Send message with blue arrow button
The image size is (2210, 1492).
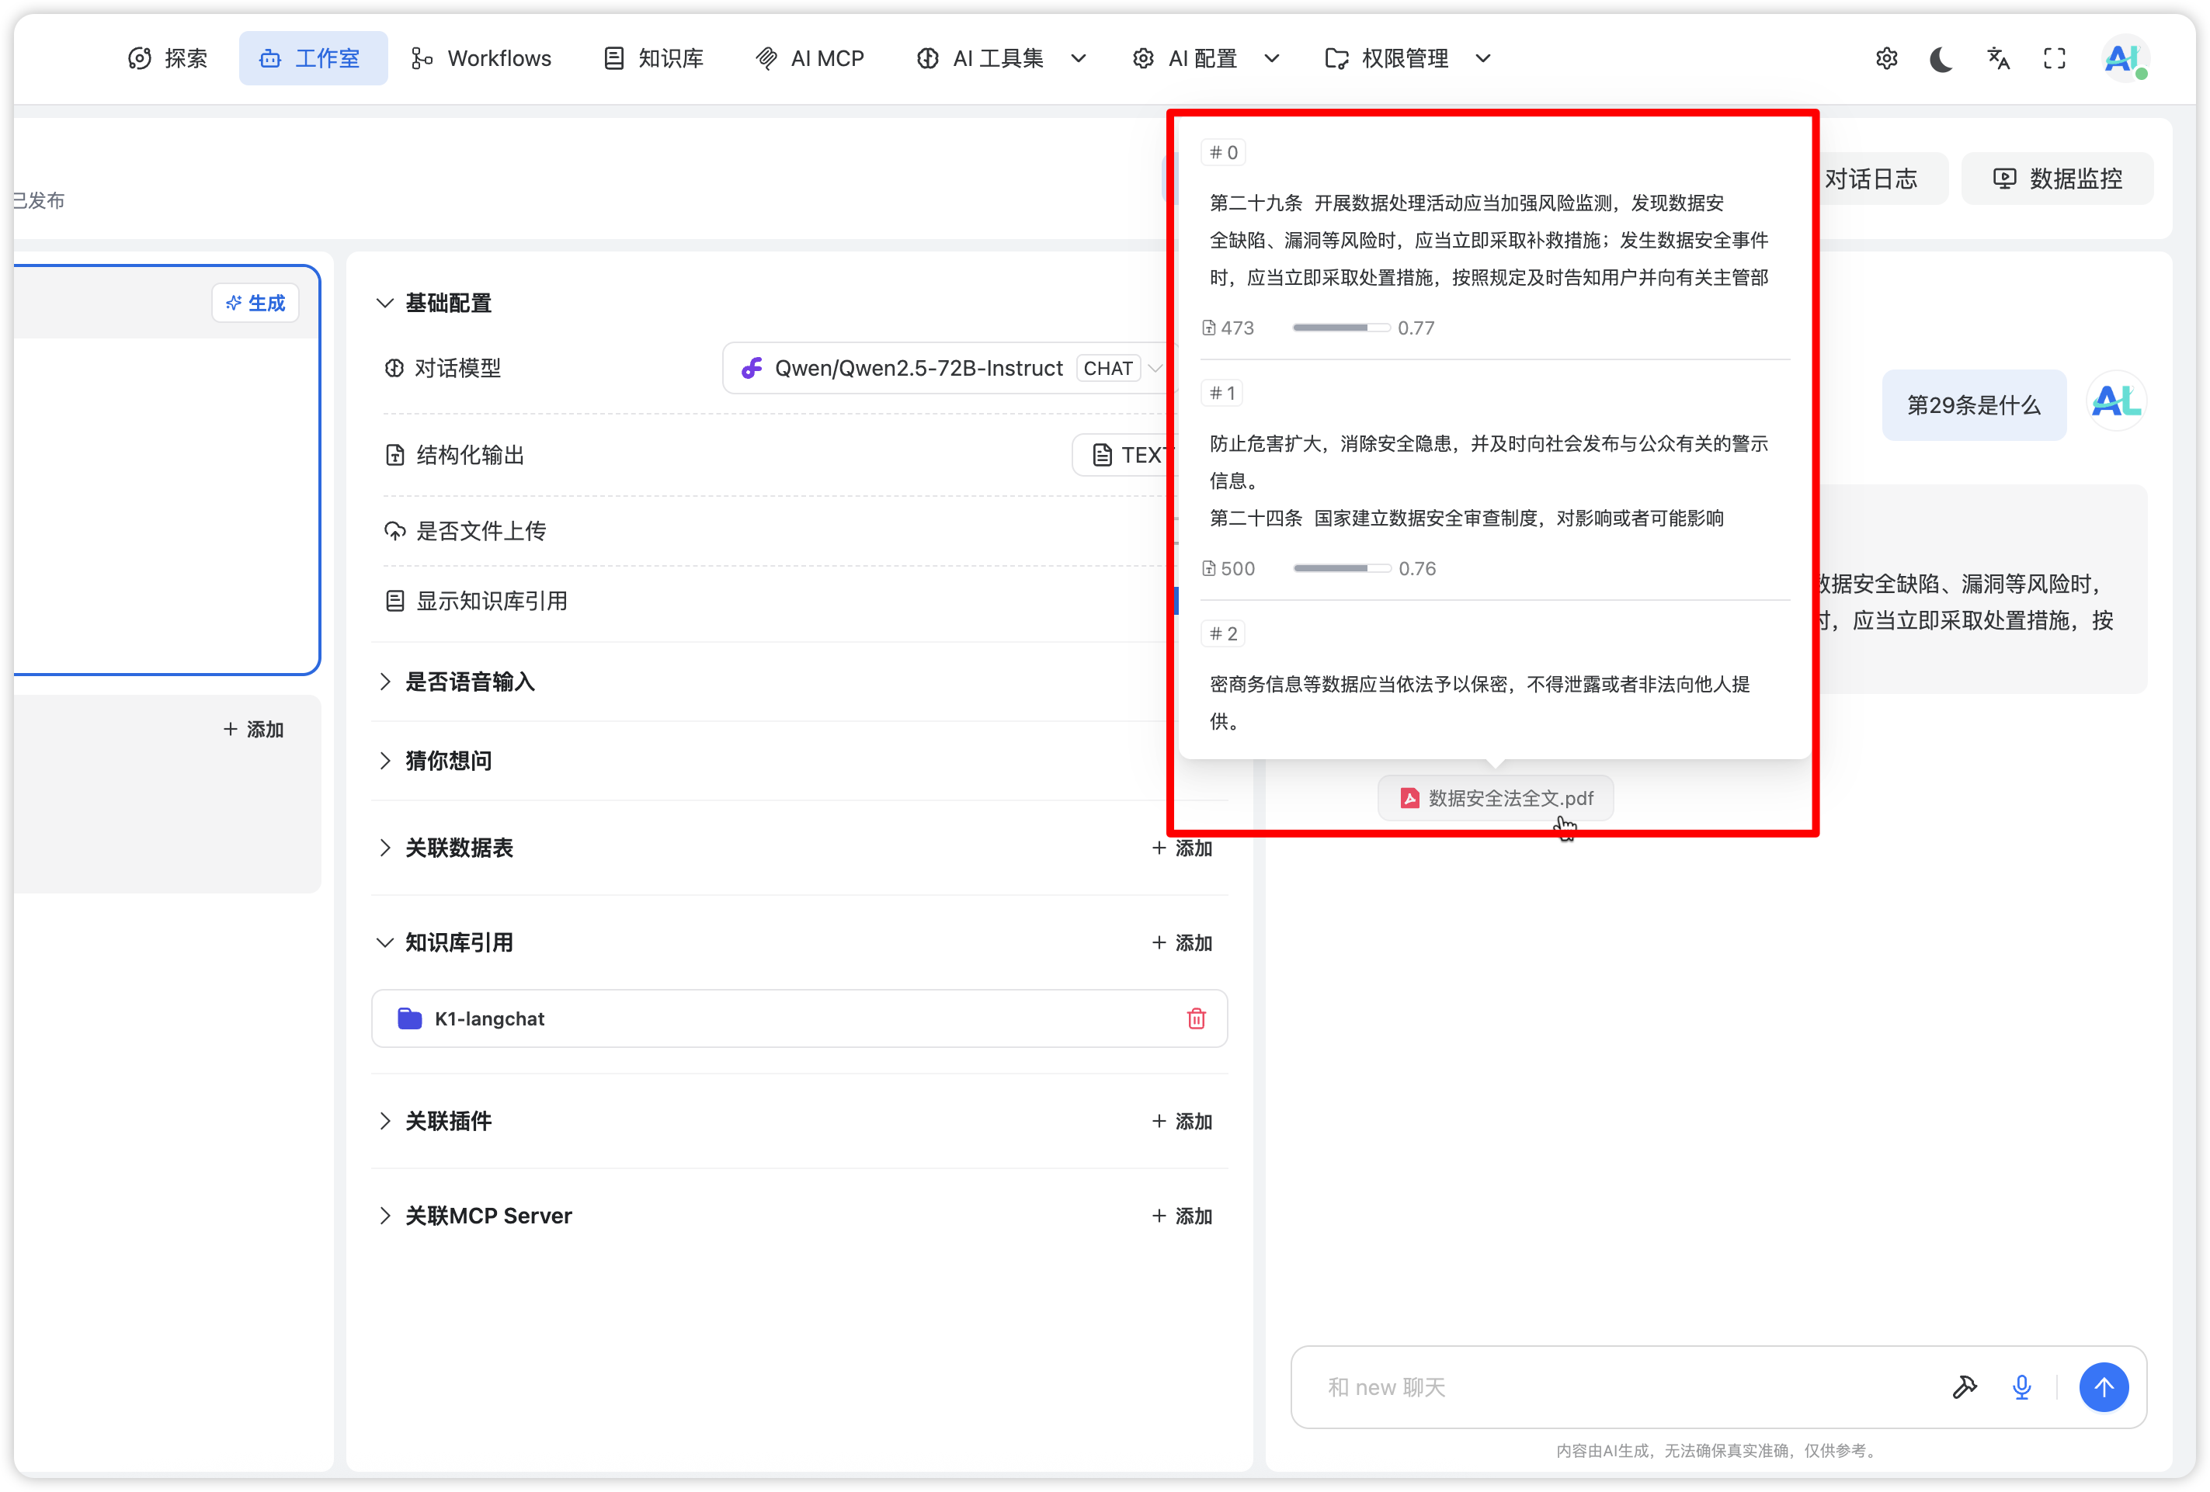point(2103,1387)
